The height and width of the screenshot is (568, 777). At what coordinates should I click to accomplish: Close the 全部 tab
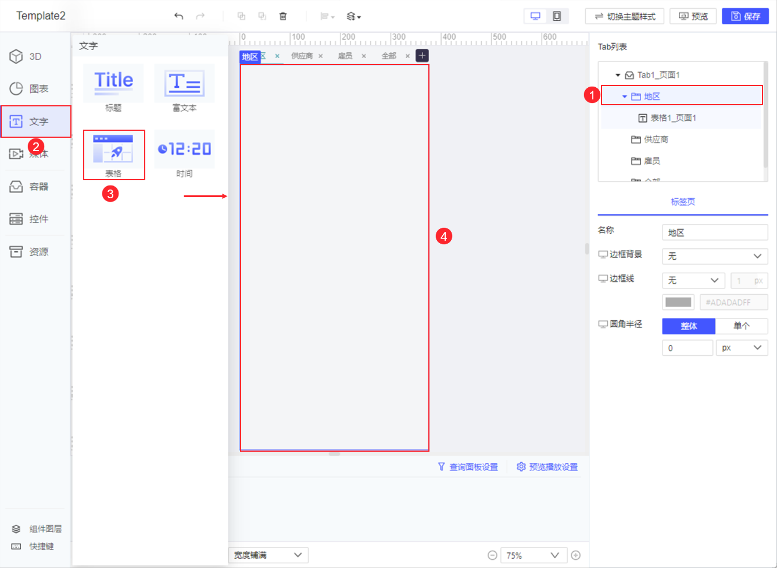(407, 56)
